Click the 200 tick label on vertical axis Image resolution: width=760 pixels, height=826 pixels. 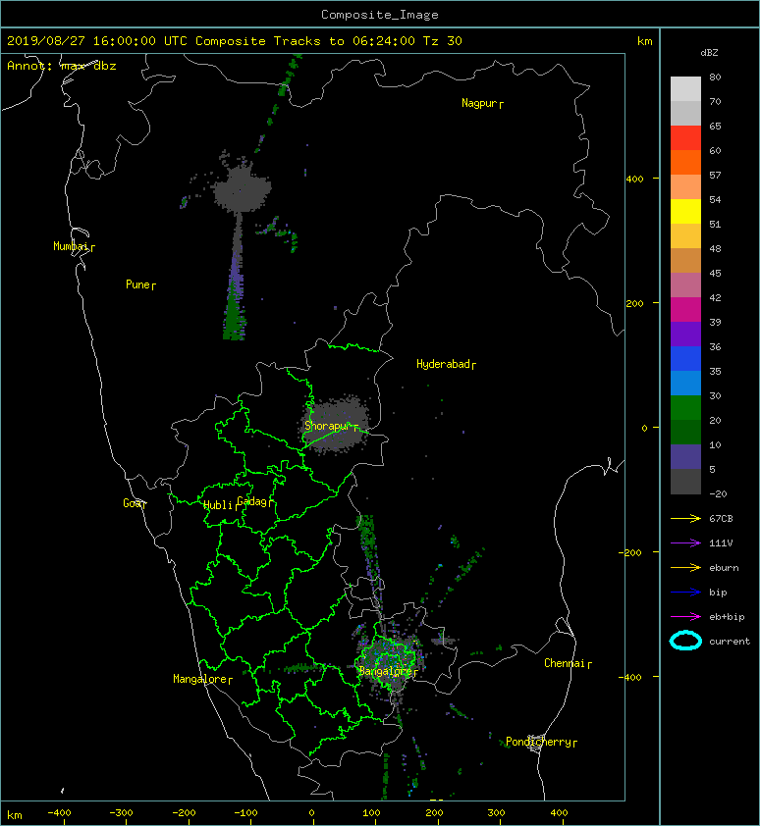(x=634, y=304)
